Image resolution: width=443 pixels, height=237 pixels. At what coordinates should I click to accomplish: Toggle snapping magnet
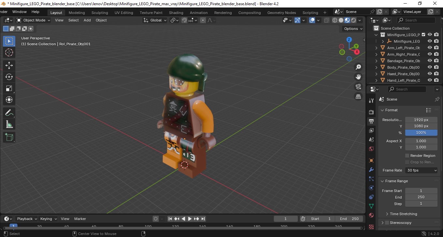(x=184, y=20)
